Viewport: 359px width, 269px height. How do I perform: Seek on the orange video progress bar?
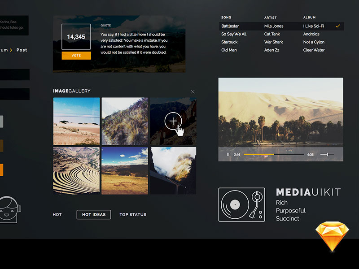[x=273, y=155]
